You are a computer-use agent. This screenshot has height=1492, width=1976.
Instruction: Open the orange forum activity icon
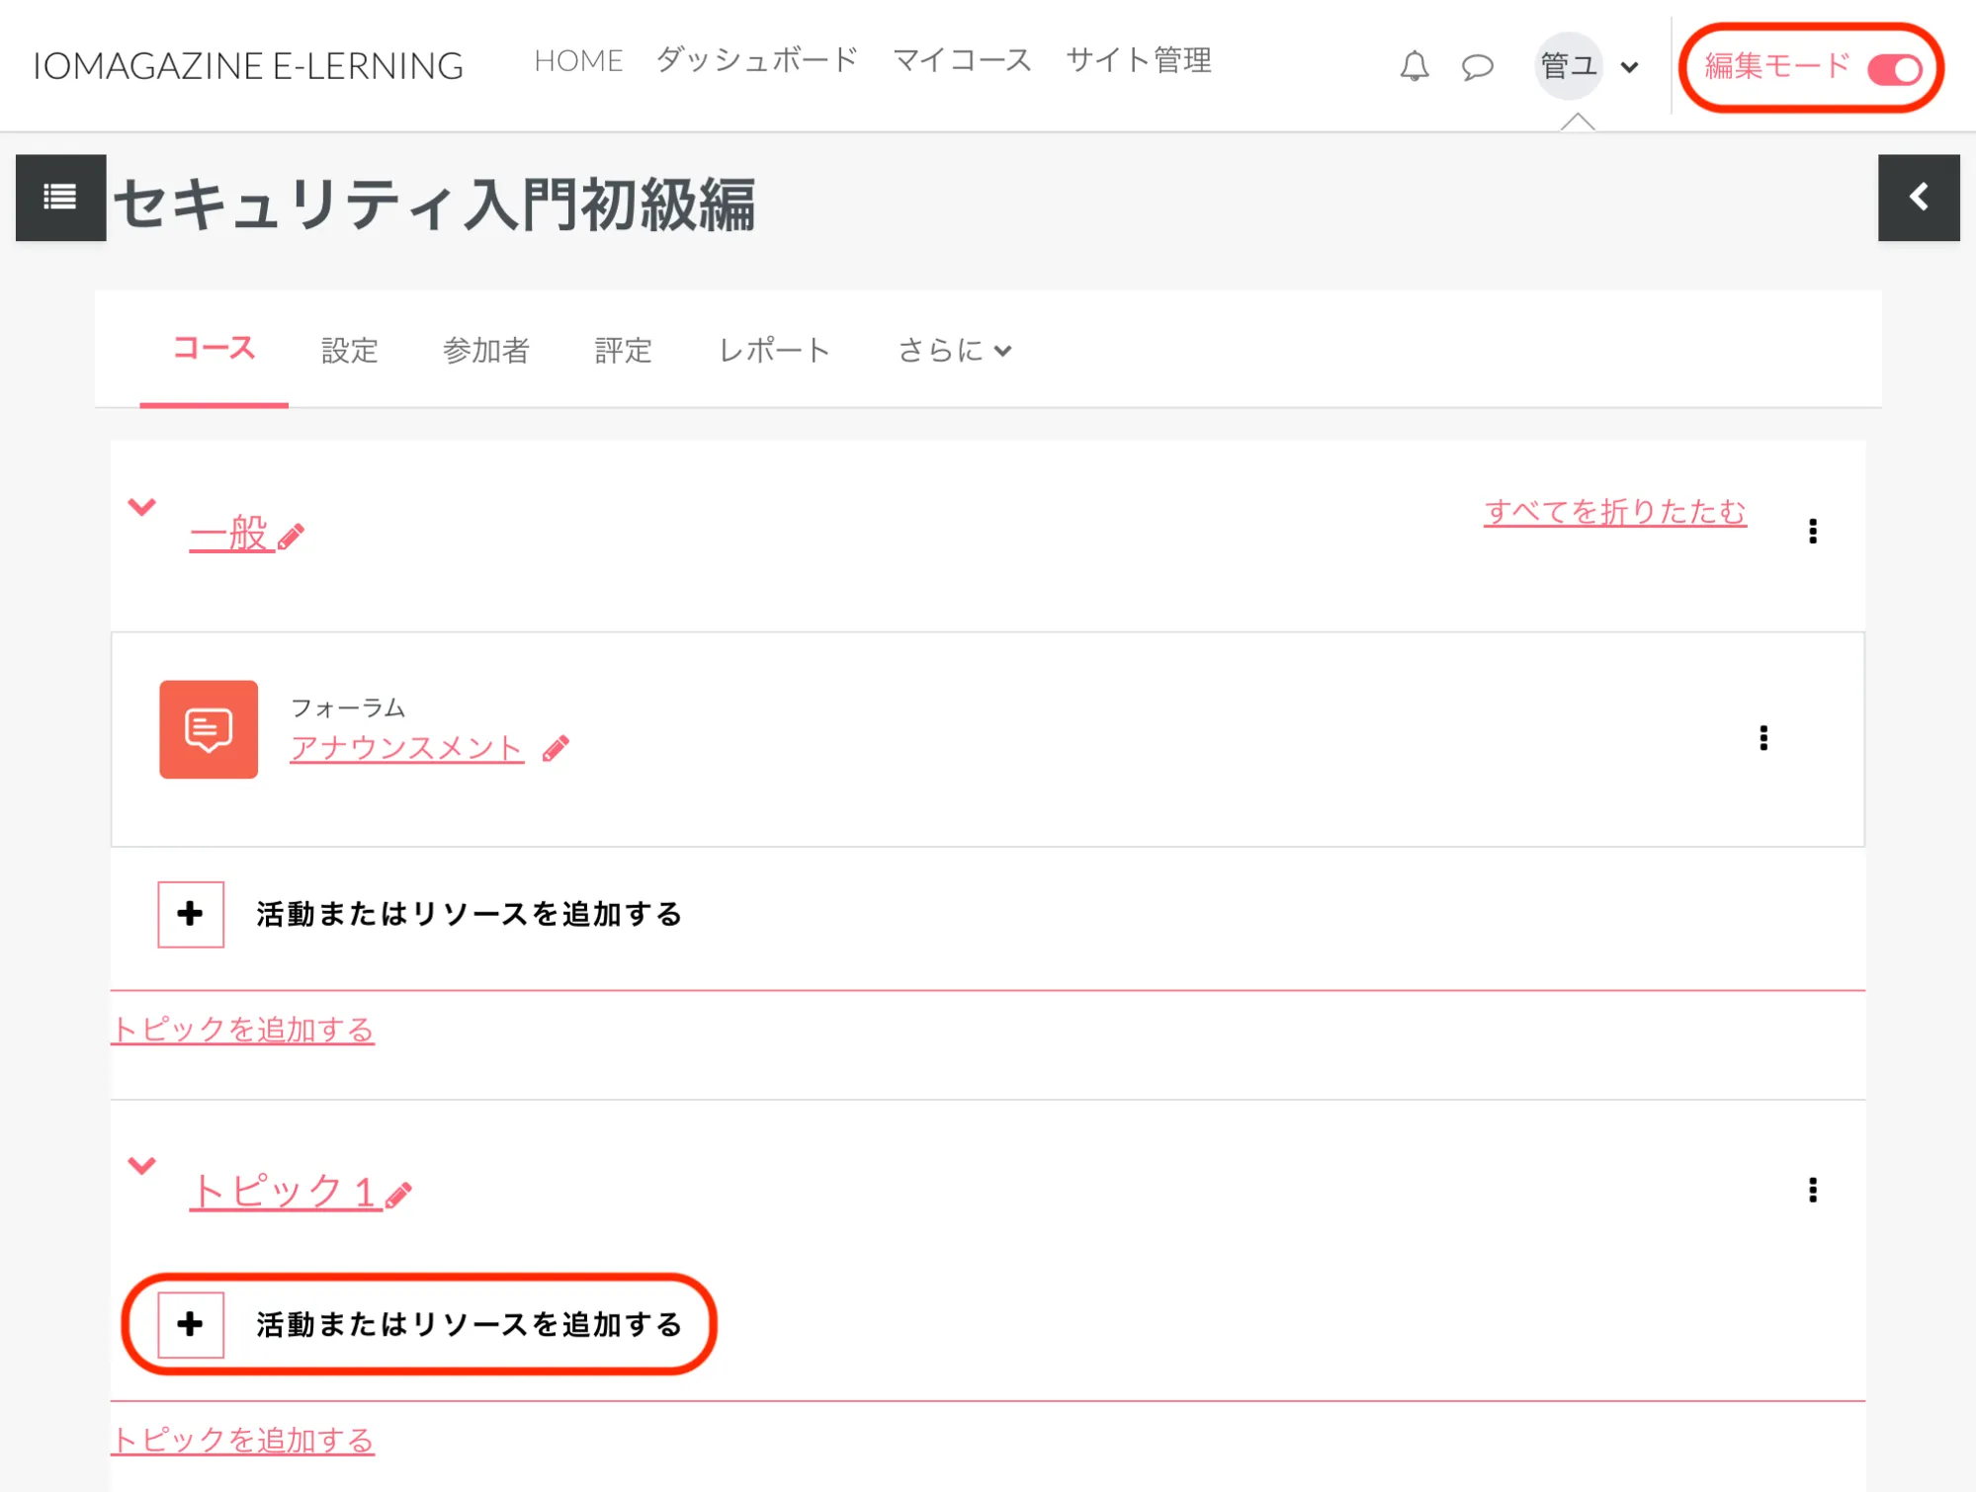tap(209, 729)
